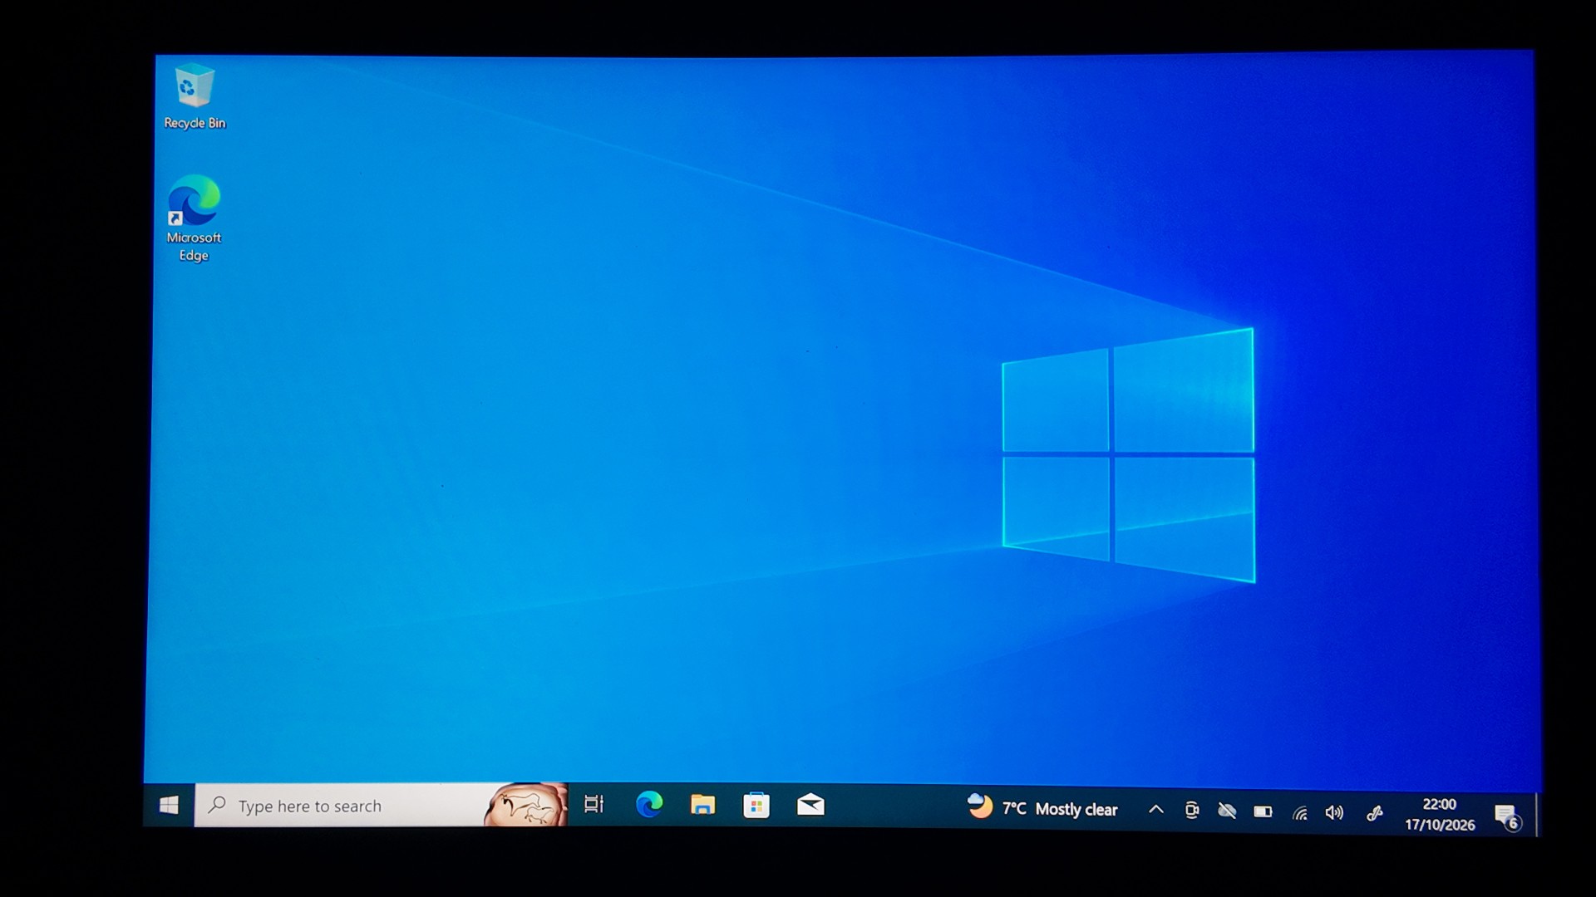1596x897 pixels.
Task: Open the battery status tray icon
Action: click(x=1263, y=812)
